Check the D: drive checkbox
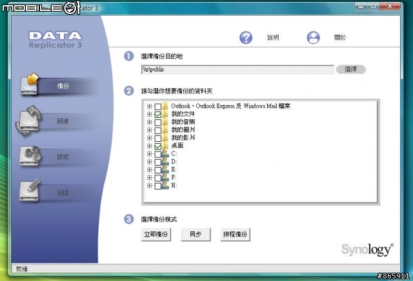Image resolution: width=413 pixels, height=281 pixels. [157, 162]
